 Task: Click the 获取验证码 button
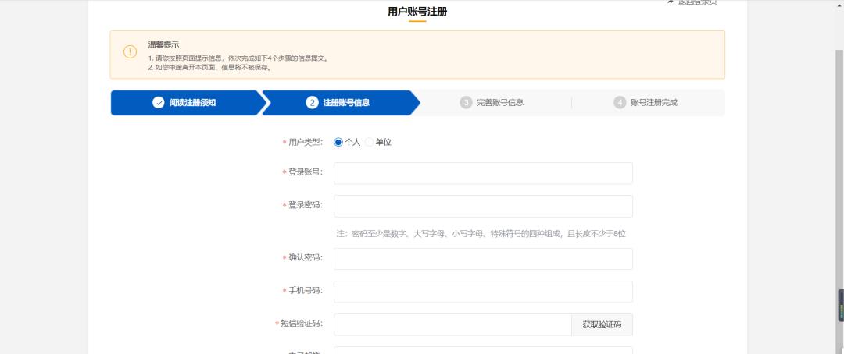pyautogui.click(x=602, y=324)
